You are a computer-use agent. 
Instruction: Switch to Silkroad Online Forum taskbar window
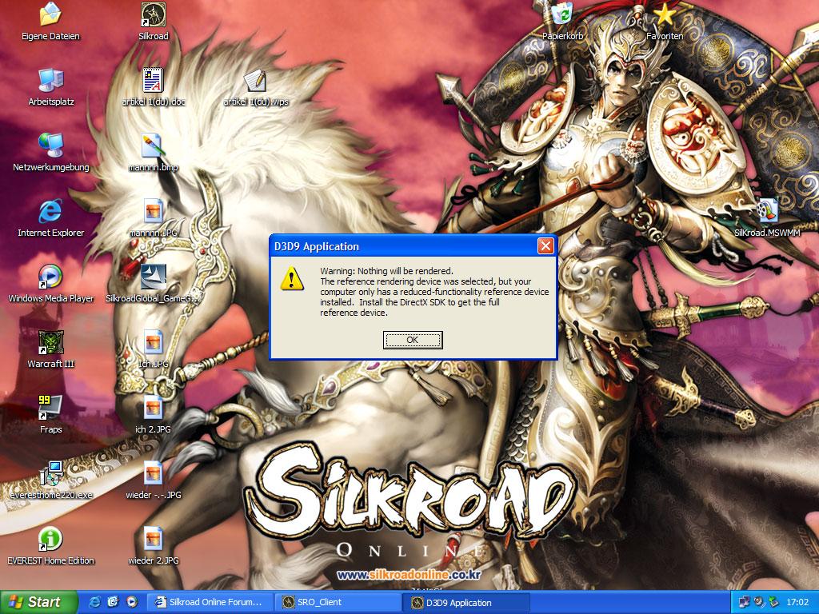point(209,602)
